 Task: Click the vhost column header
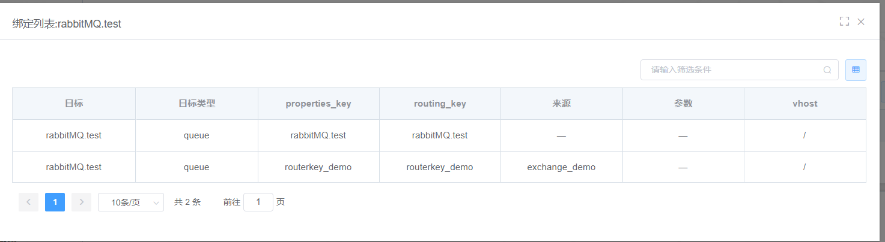coord(804,104)
